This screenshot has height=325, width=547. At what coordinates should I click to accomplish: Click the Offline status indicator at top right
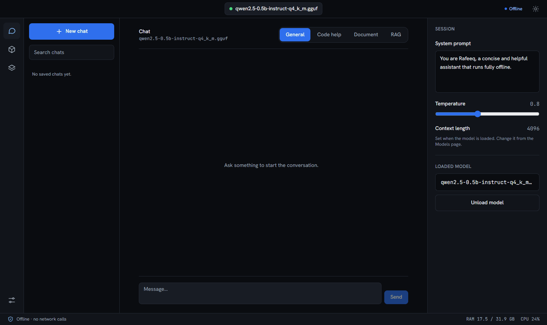pos(513,9)
